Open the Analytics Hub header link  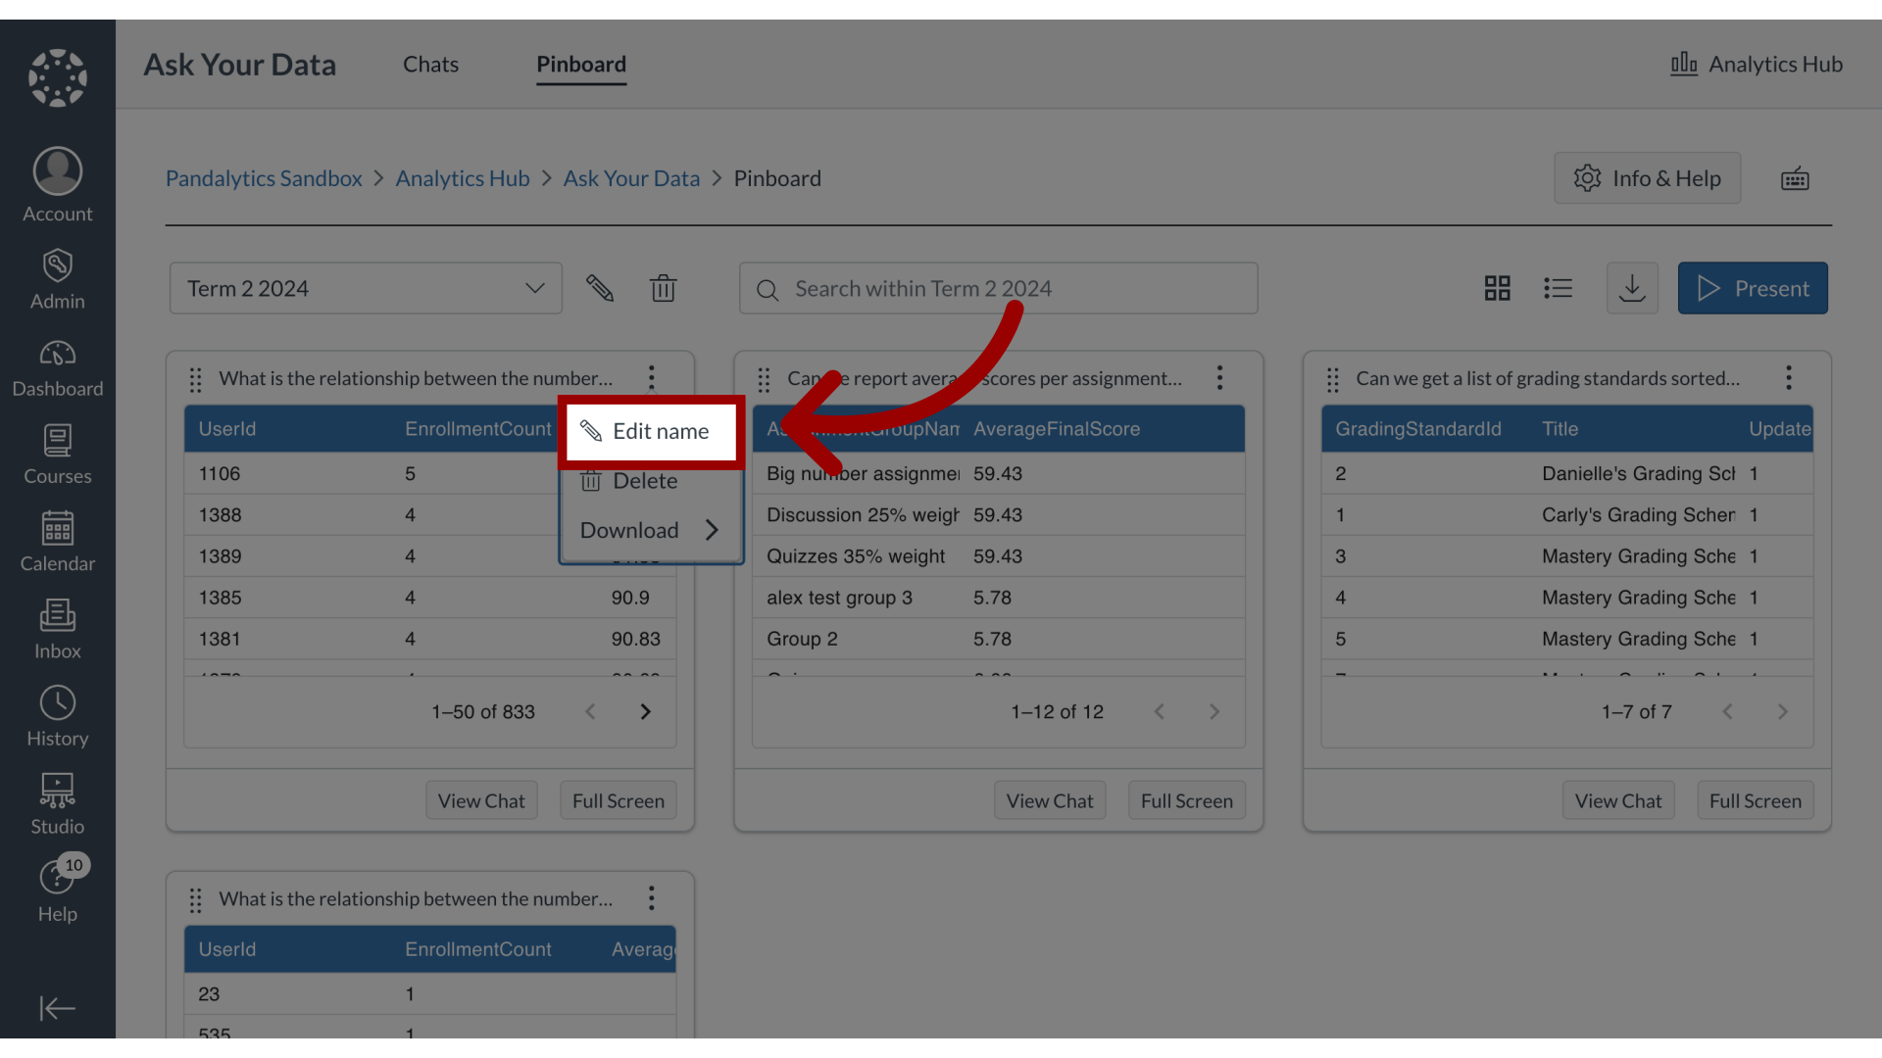point(1758,64)
